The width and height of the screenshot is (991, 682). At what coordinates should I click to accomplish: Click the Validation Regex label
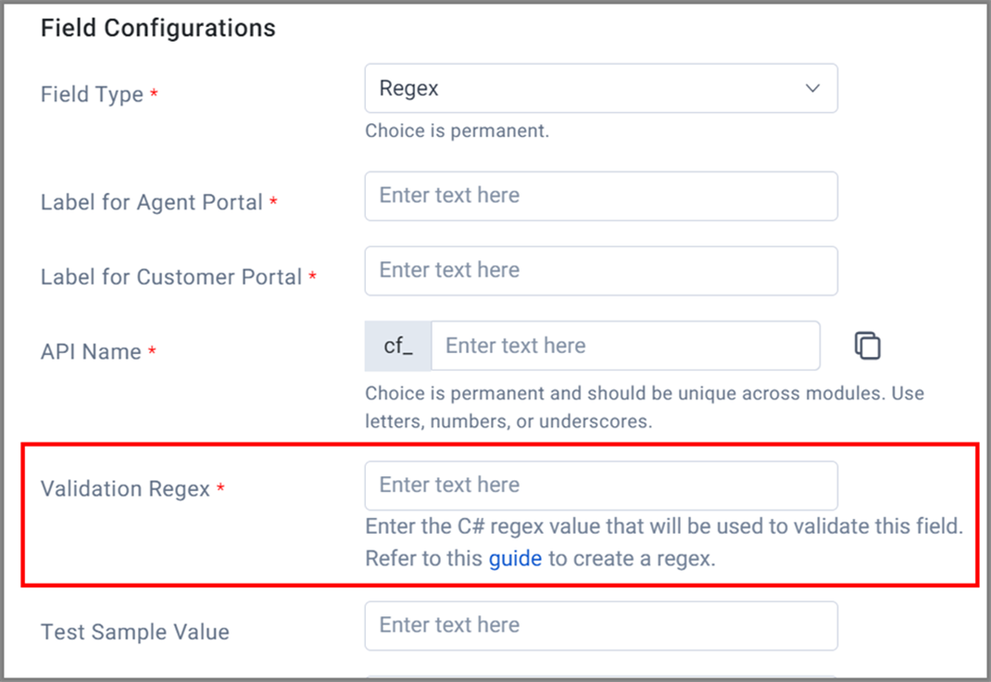[125, 488]
